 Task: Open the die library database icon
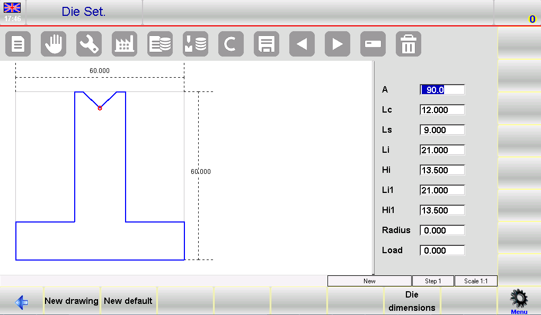pyautogui.click(x=159, y=44)
